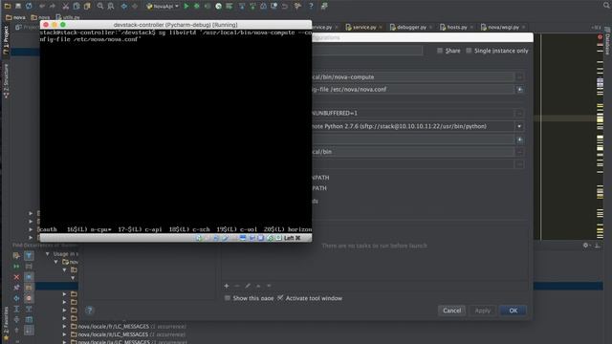Click the Save All disk icon

click(x=18, y=6)
